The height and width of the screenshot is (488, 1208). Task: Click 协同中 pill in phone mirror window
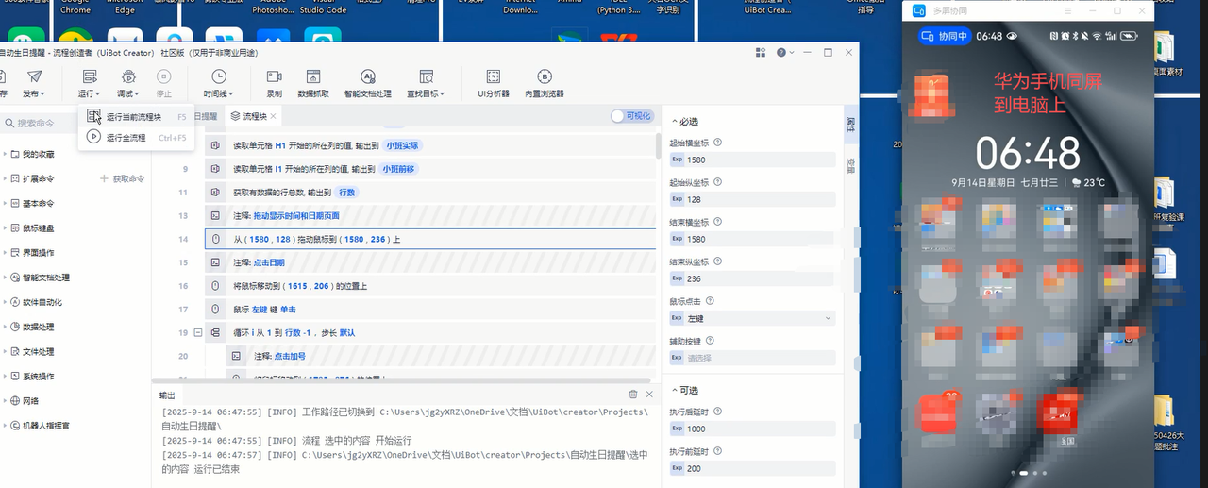tap(946, 36)
